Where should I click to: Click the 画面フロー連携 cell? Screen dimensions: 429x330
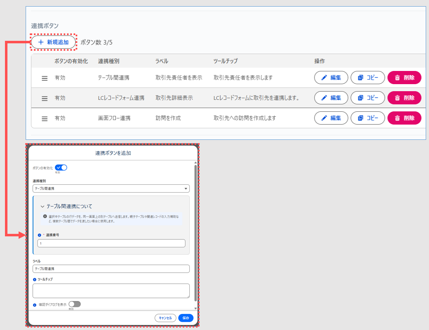tap(114, 118)
